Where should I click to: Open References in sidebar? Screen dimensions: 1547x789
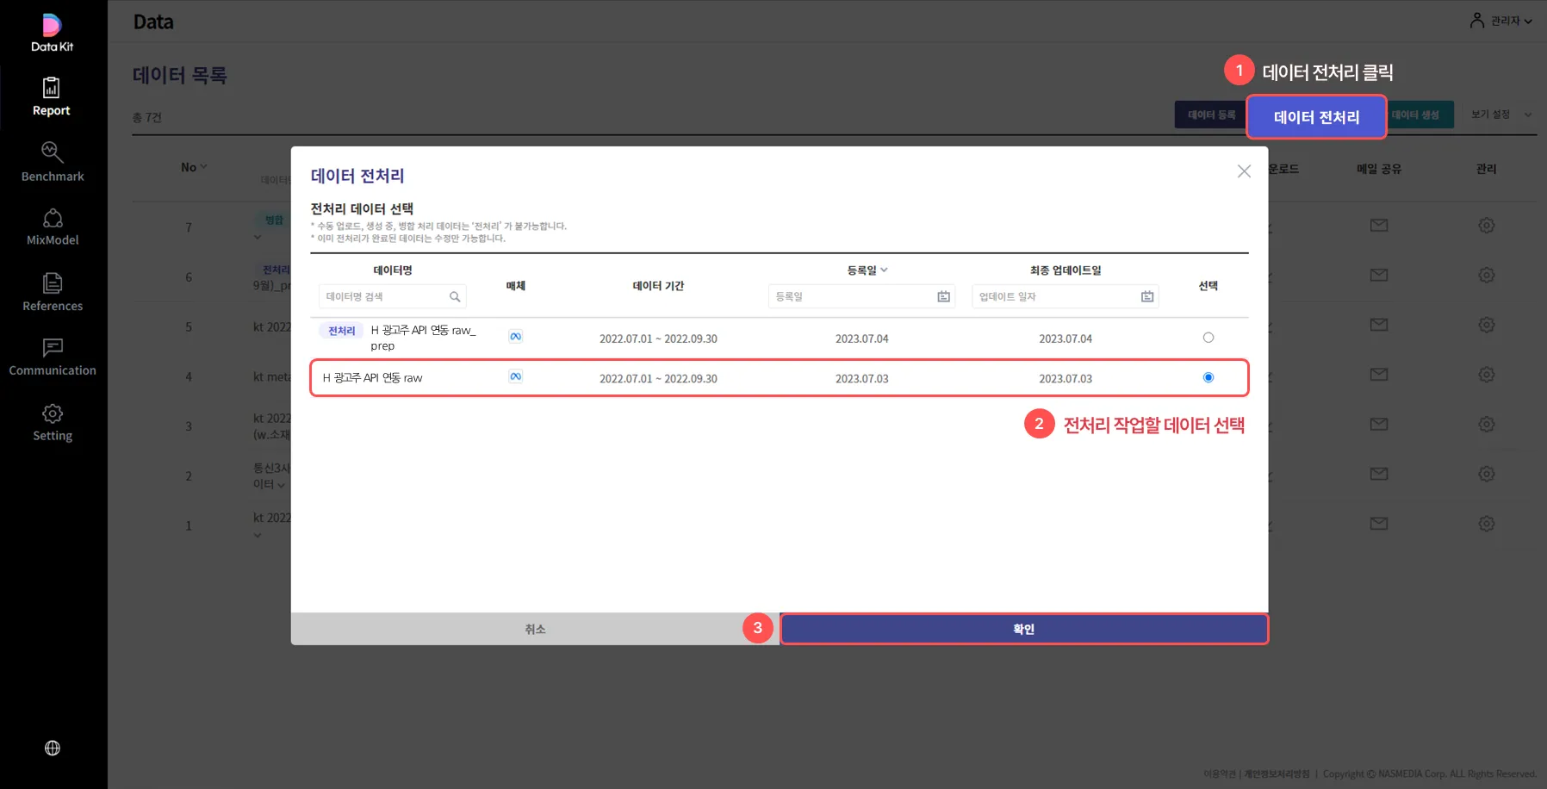coord(53,292)
